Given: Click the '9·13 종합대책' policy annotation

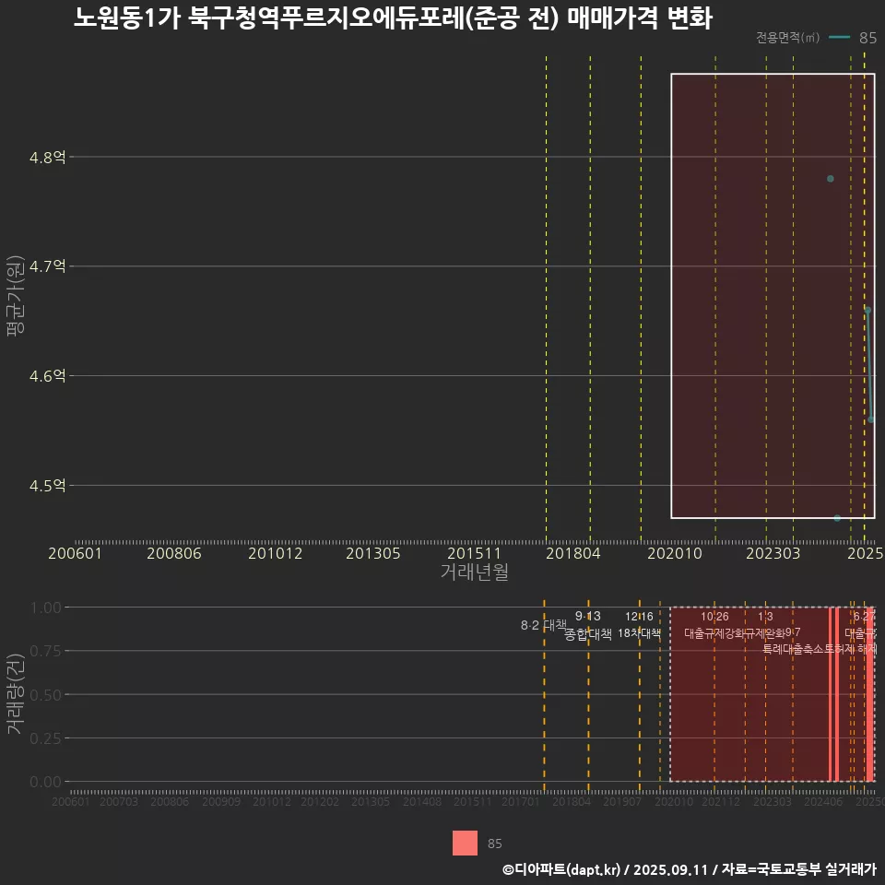Looking at the screenshot, I should pyautogui.click(x=587, y=625).
